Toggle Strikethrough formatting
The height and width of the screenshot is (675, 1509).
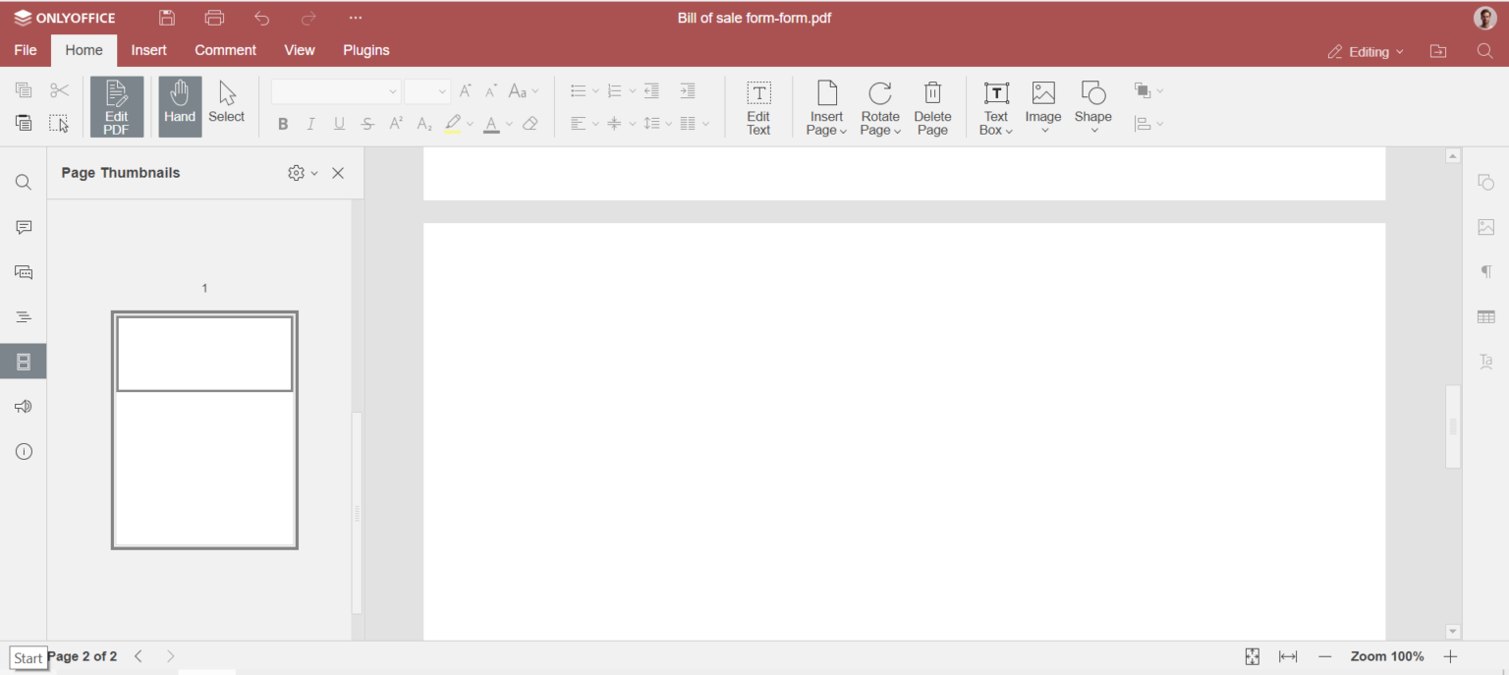point(367,124)
